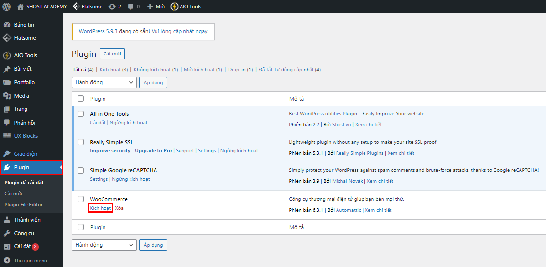Open Bảng tin dashboard in sidebar
Image resolution: width=546 pixels, height=267 pixels.
pos(24,25)
